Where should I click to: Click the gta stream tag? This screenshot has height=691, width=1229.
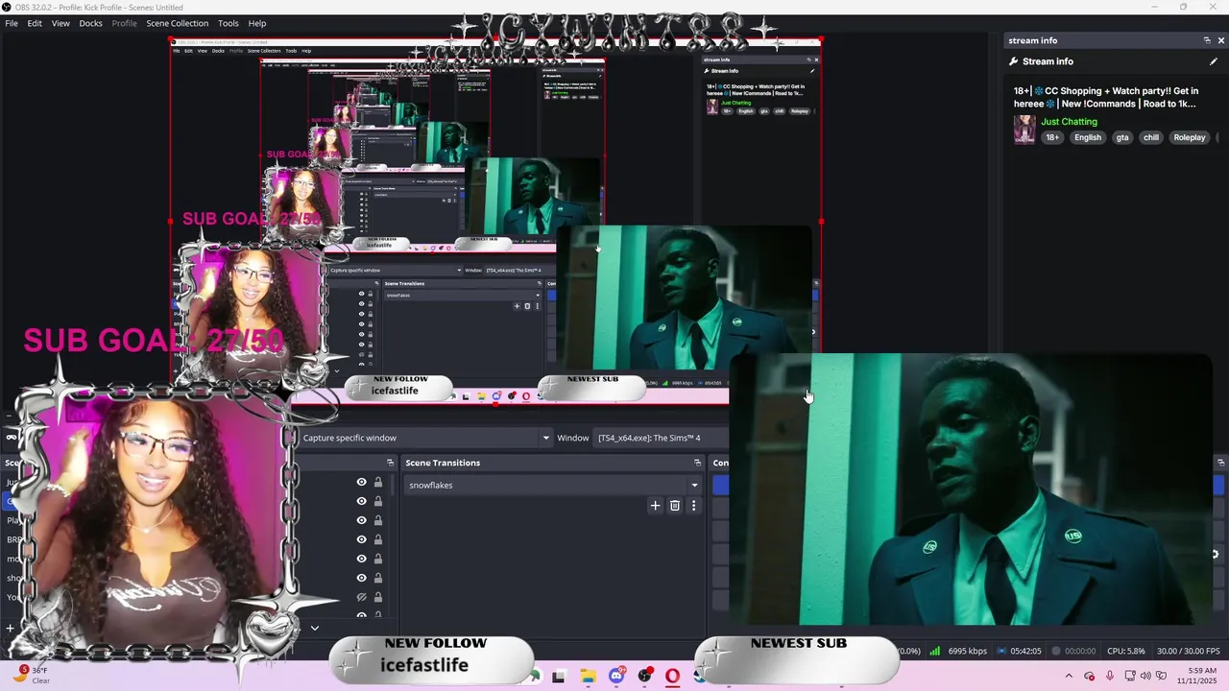[1122, 137]
